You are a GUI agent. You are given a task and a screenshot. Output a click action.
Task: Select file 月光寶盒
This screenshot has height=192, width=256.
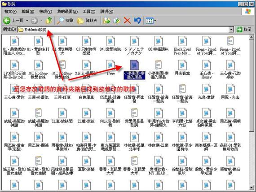click(x=182, y=68)
